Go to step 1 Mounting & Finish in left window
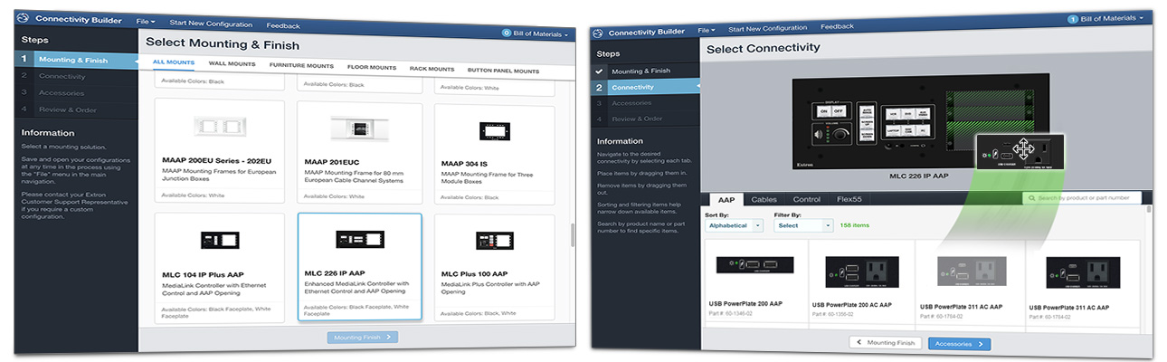The image size is (1167, 362). [x=75, y=60]
